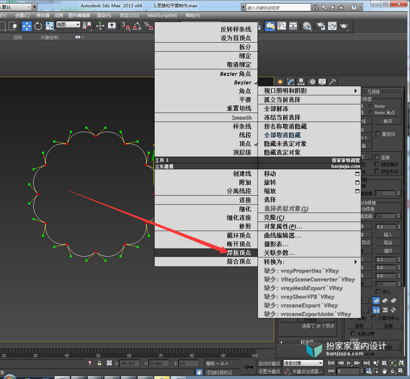Click the keyboard shortcut override icon
This screenshot has height=379, width=410.
tap(112, 26)
